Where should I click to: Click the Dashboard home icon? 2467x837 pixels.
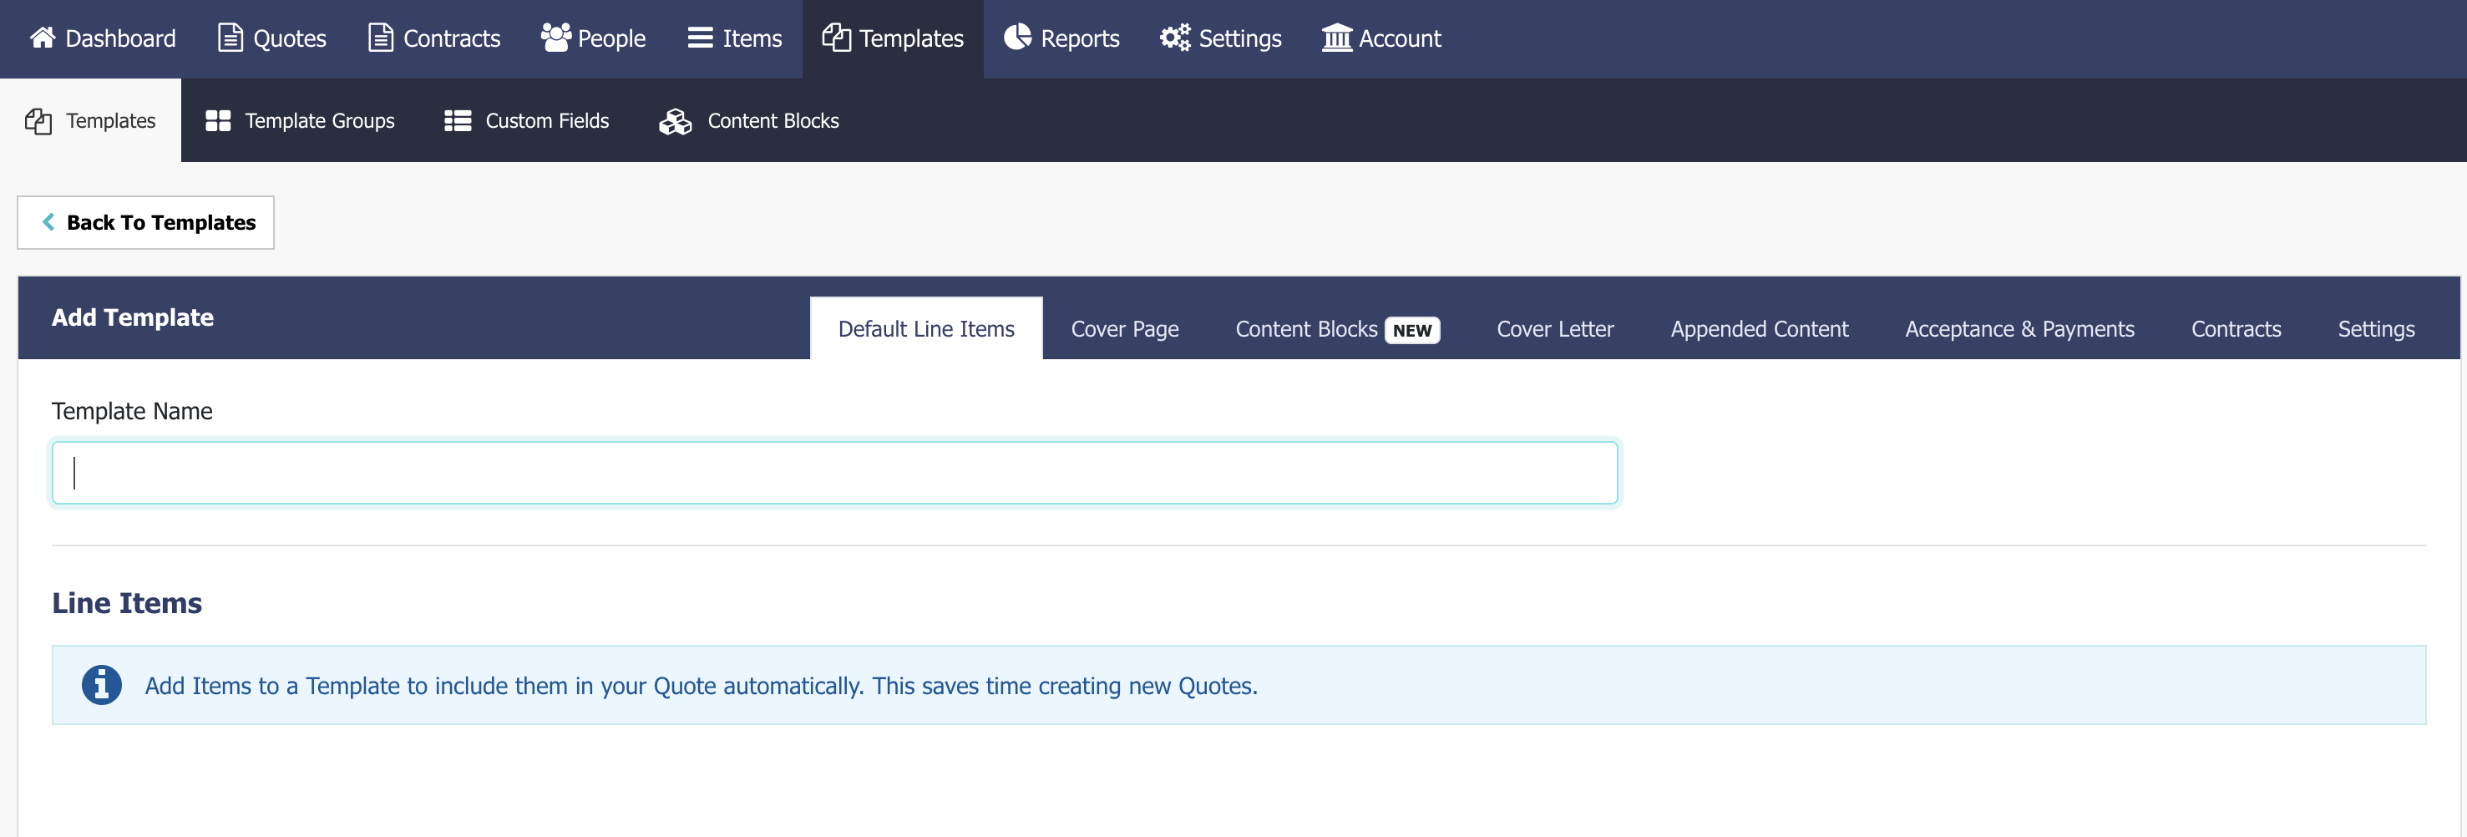click(42, 38)
